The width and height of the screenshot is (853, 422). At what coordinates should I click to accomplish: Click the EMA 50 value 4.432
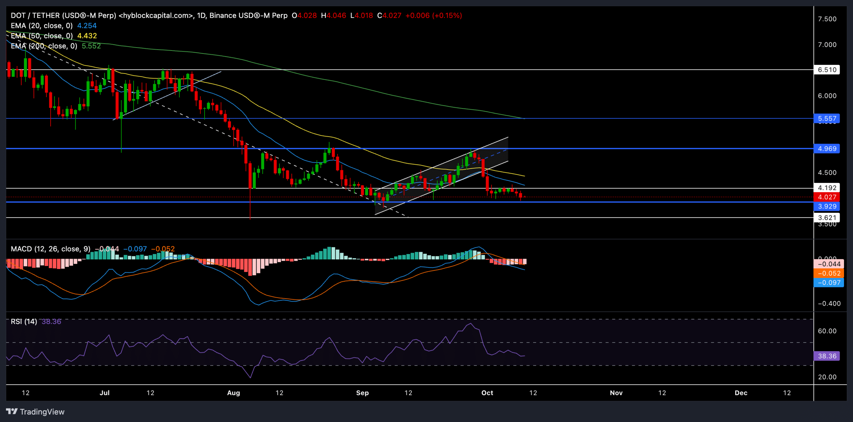pos(87,36)
